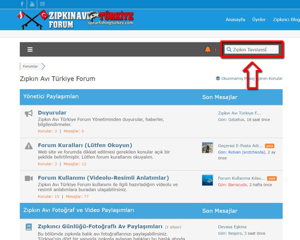Click the Duyurular megaphone icon
The height and width of the screenshot is (240, 300).
(x=29, y=113)
